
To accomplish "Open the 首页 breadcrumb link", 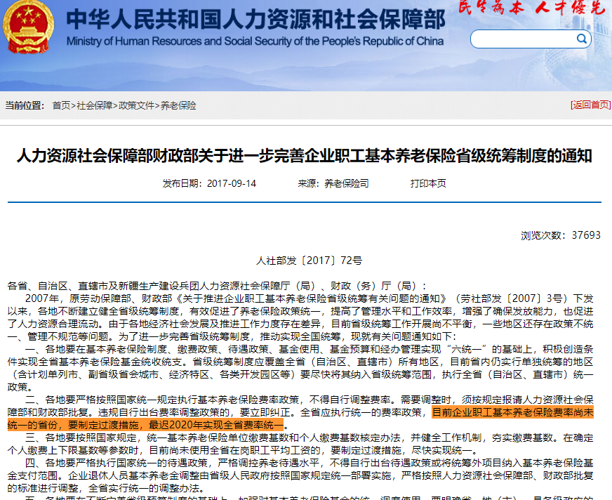I will point(61,105).
